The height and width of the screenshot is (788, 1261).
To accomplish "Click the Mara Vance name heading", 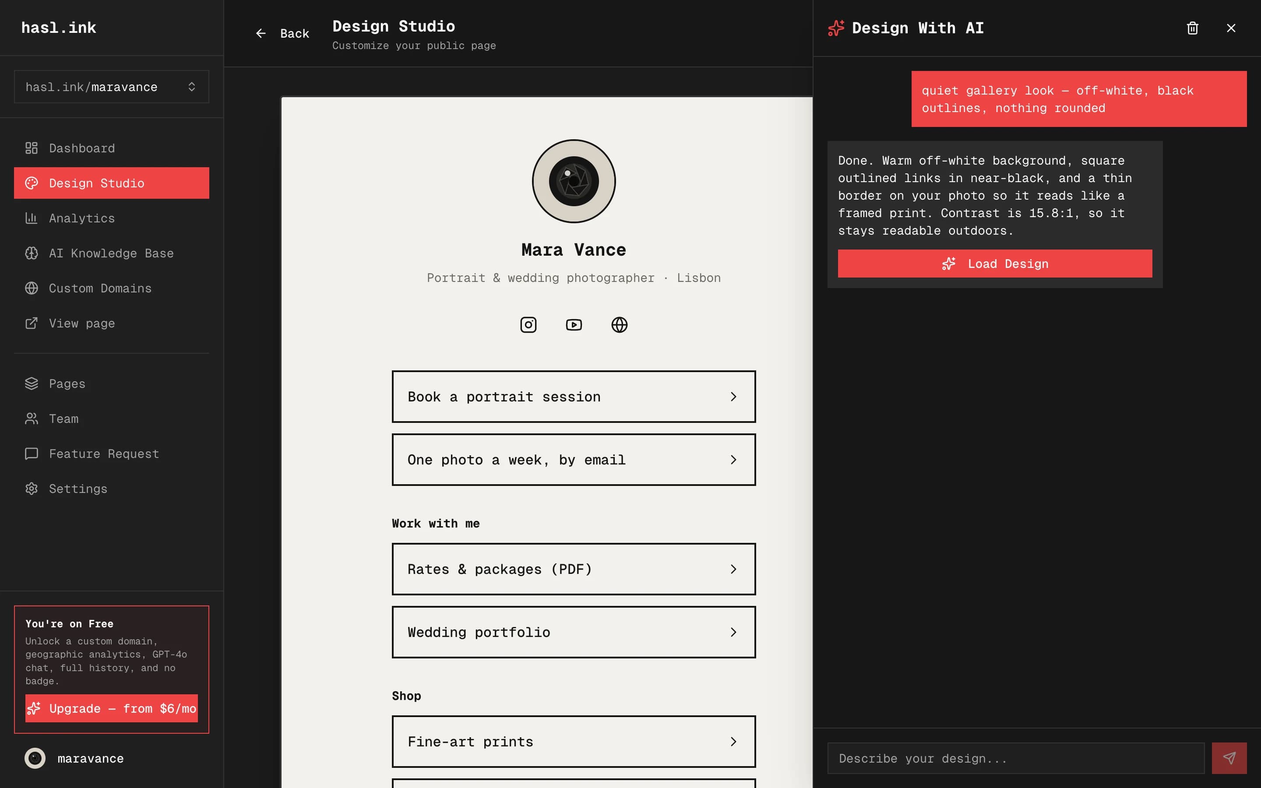I will pos(574,250).
